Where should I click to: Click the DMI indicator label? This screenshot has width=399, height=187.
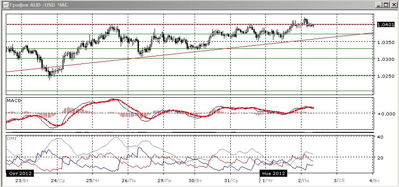click(11, 138)
